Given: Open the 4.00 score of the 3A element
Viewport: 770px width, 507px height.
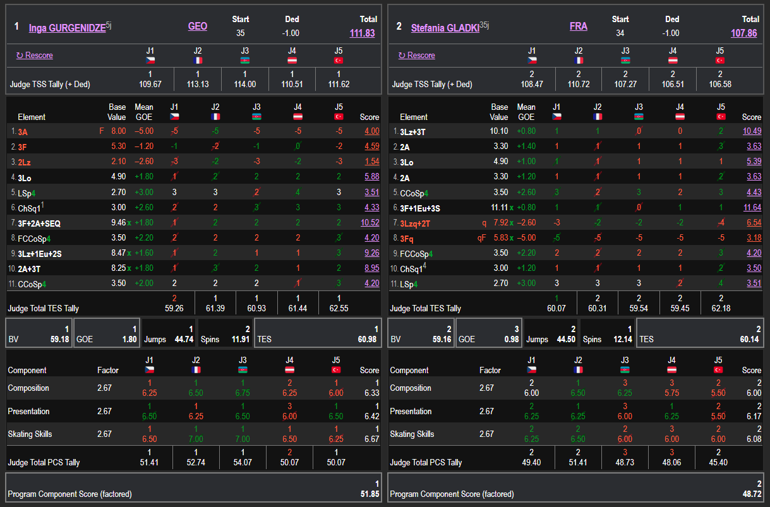Looking at the screenshot, I should 371,131.
